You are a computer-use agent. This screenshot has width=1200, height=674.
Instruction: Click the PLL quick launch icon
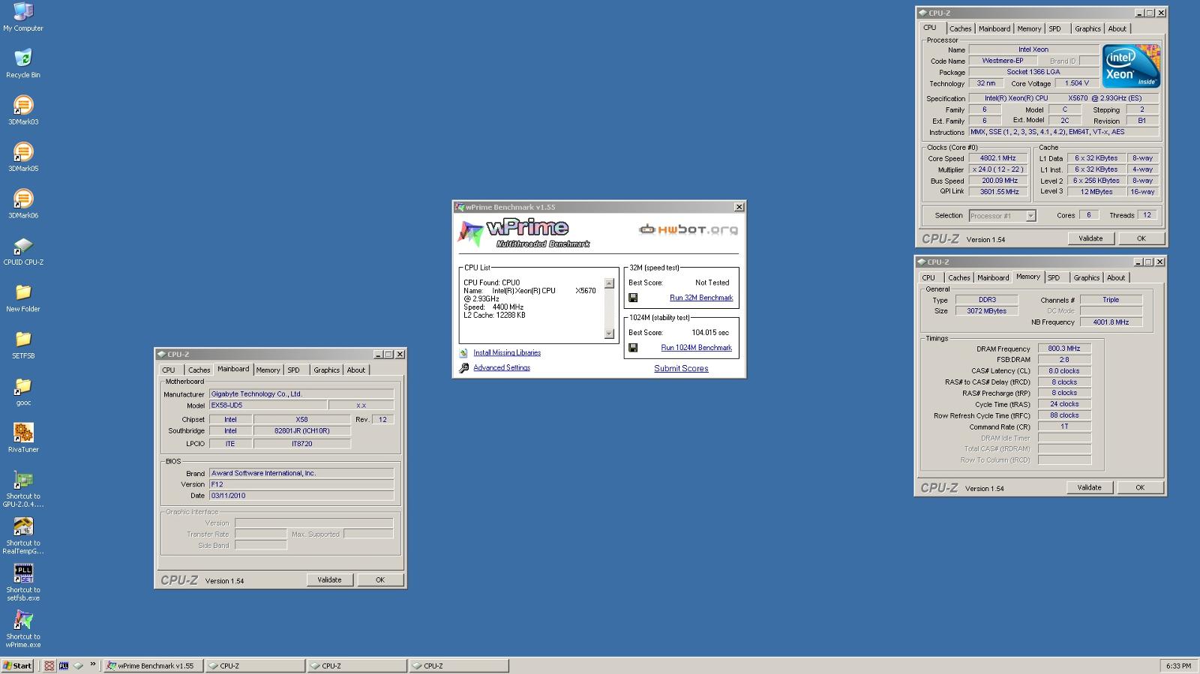64,666
